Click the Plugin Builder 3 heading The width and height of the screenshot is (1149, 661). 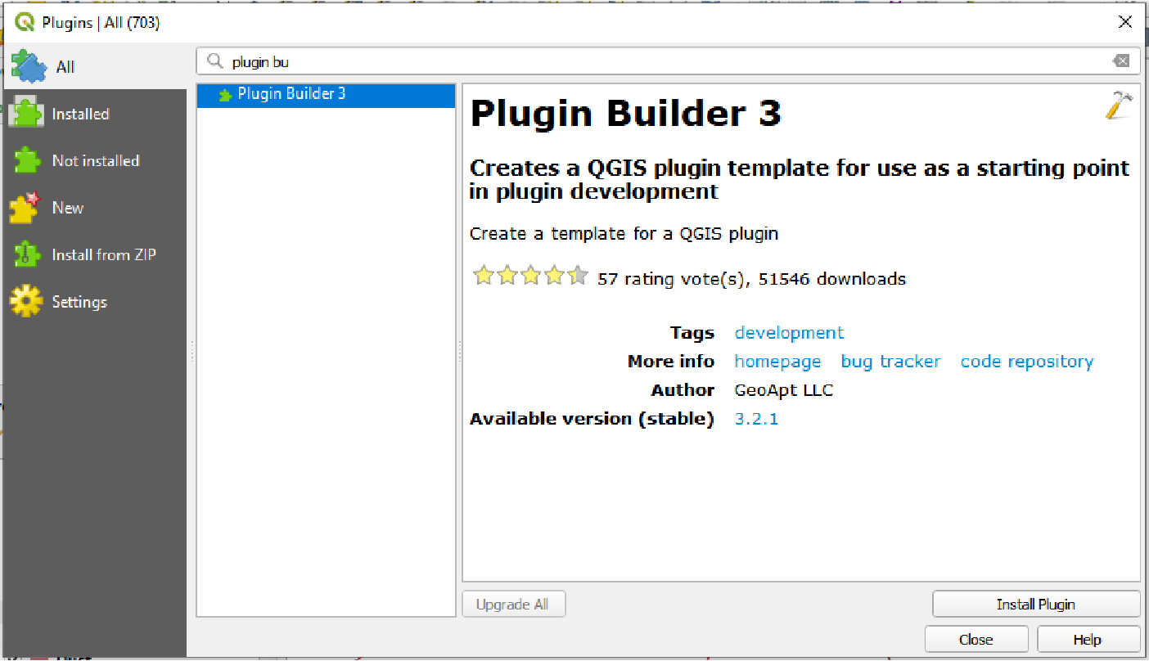click(x=626, y=114)
